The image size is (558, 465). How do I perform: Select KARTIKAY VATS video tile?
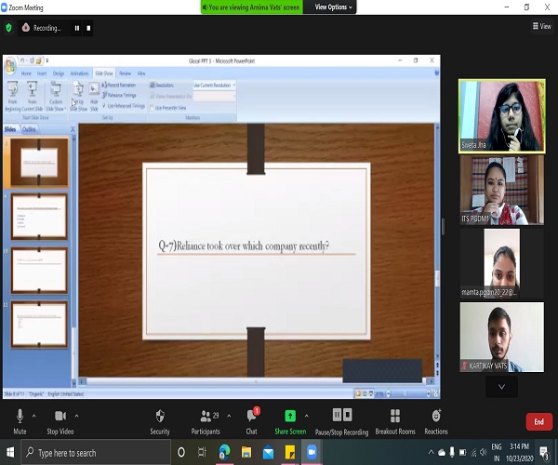click(502, 337)
